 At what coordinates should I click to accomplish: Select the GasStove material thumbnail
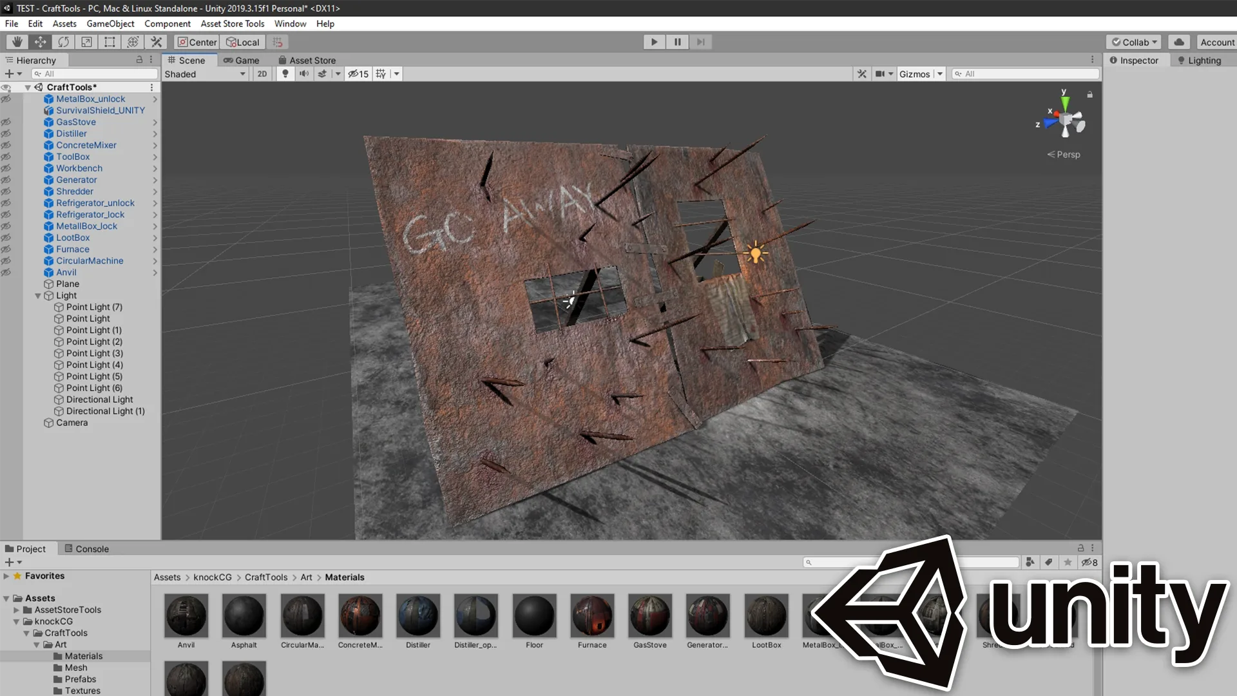coord(650,616)
